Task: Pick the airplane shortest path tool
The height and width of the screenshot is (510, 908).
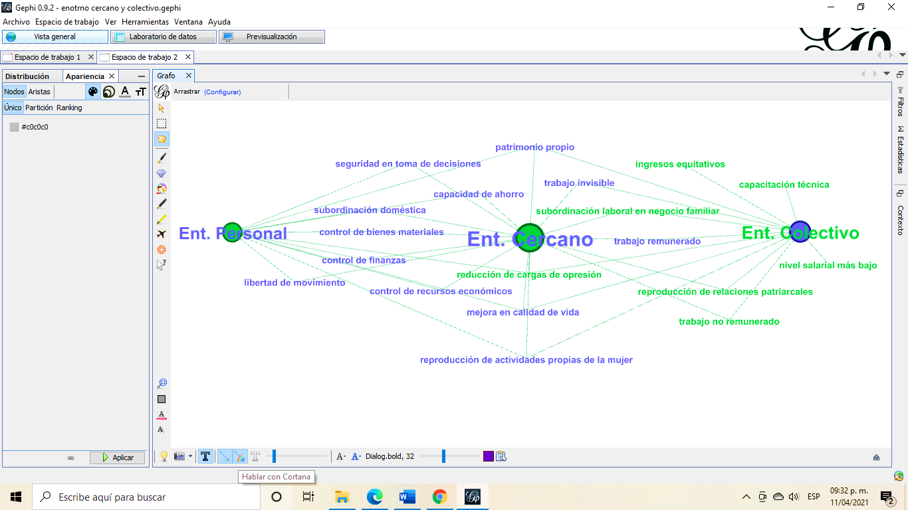Action: tap(162, 234)
